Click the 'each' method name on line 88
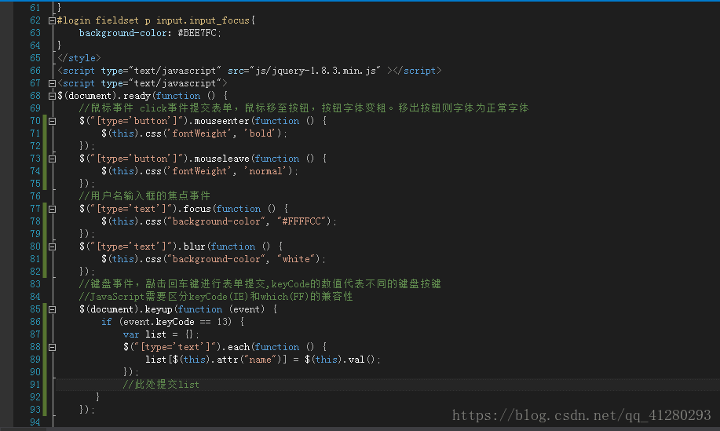The image size is (720, 431). (x=239, y=348)
